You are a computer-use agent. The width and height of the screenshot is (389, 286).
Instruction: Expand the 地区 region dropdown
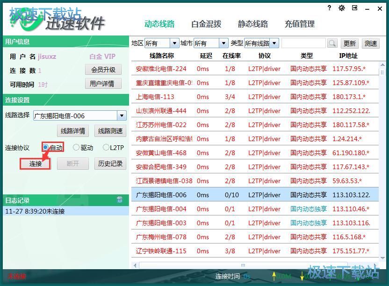point(174,43)
